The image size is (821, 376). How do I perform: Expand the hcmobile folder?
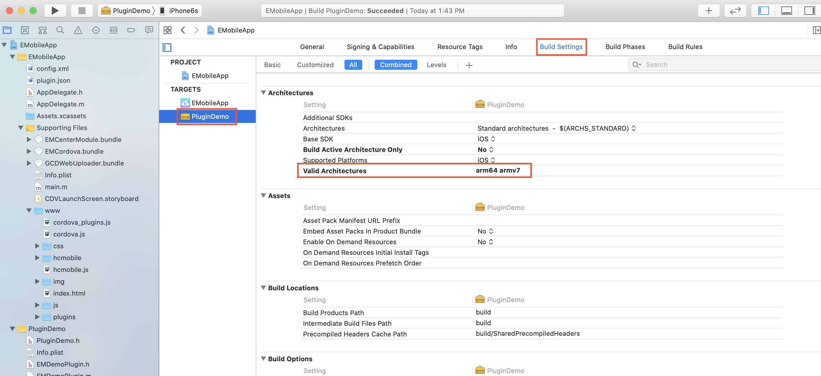coord(37,258)
